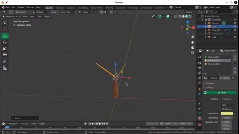Collapse the Surface panel

[x=209, y=87]
